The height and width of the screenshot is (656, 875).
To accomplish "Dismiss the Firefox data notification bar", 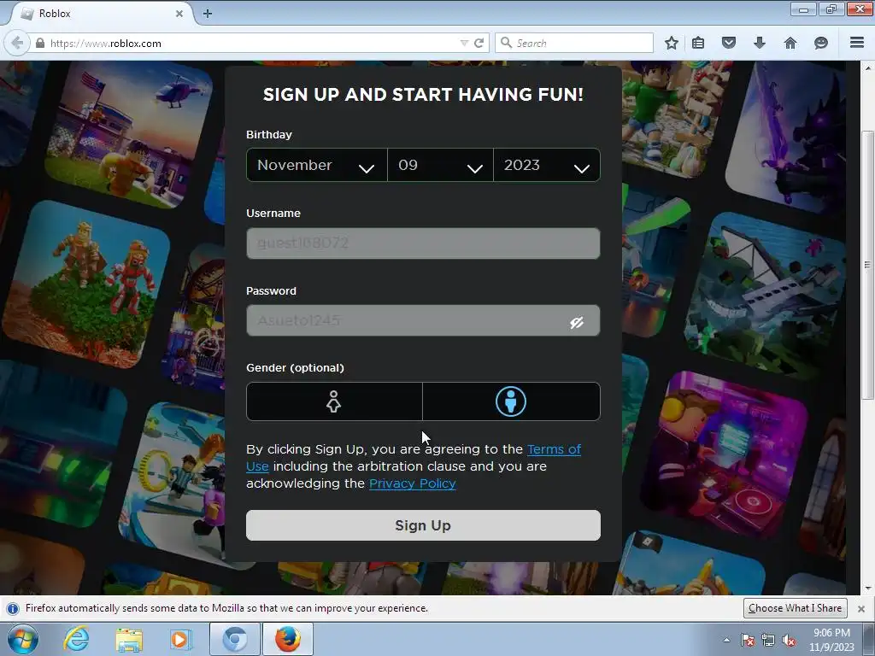I will 861,608.
